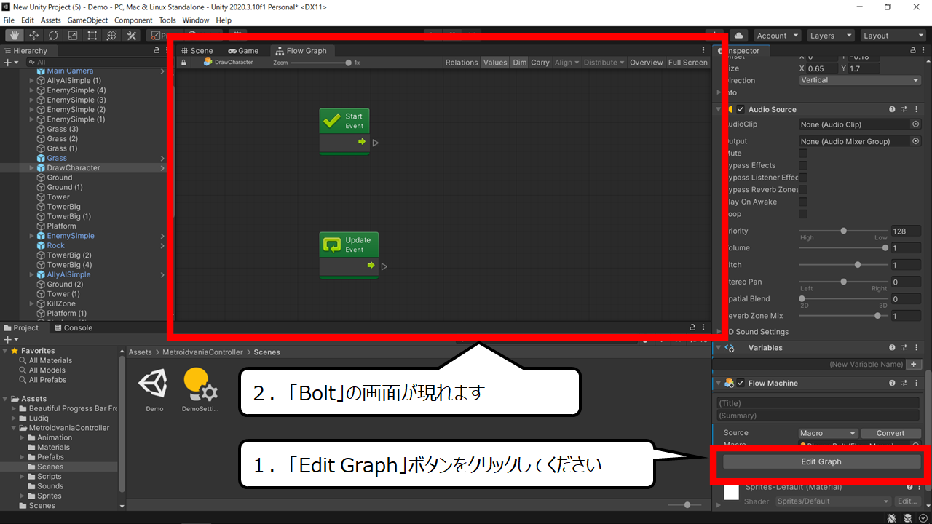This screenshot has height=524, width=932.
Task: Enable Play On Awake checkbox
Action: pos(803,202)
